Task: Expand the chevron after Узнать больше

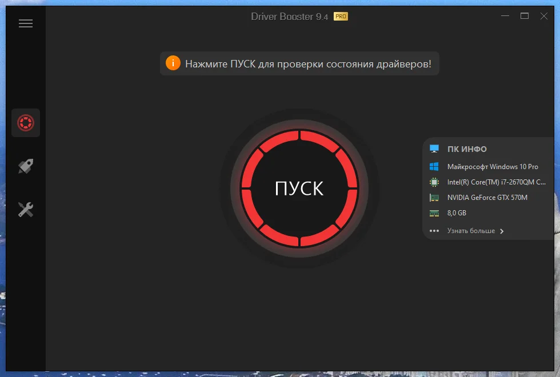Action: point(502,231)
